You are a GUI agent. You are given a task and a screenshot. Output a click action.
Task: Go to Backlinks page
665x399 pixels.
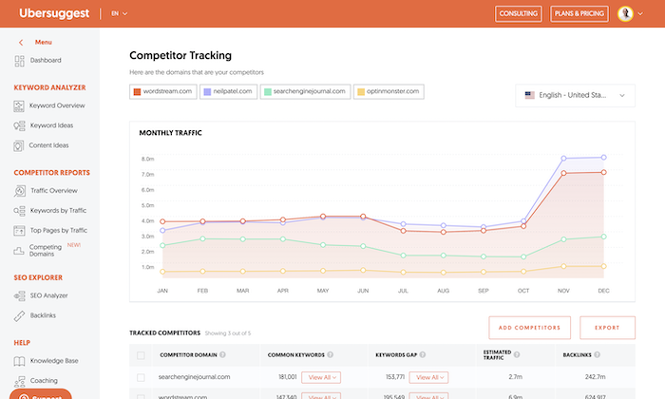[43, 315]
